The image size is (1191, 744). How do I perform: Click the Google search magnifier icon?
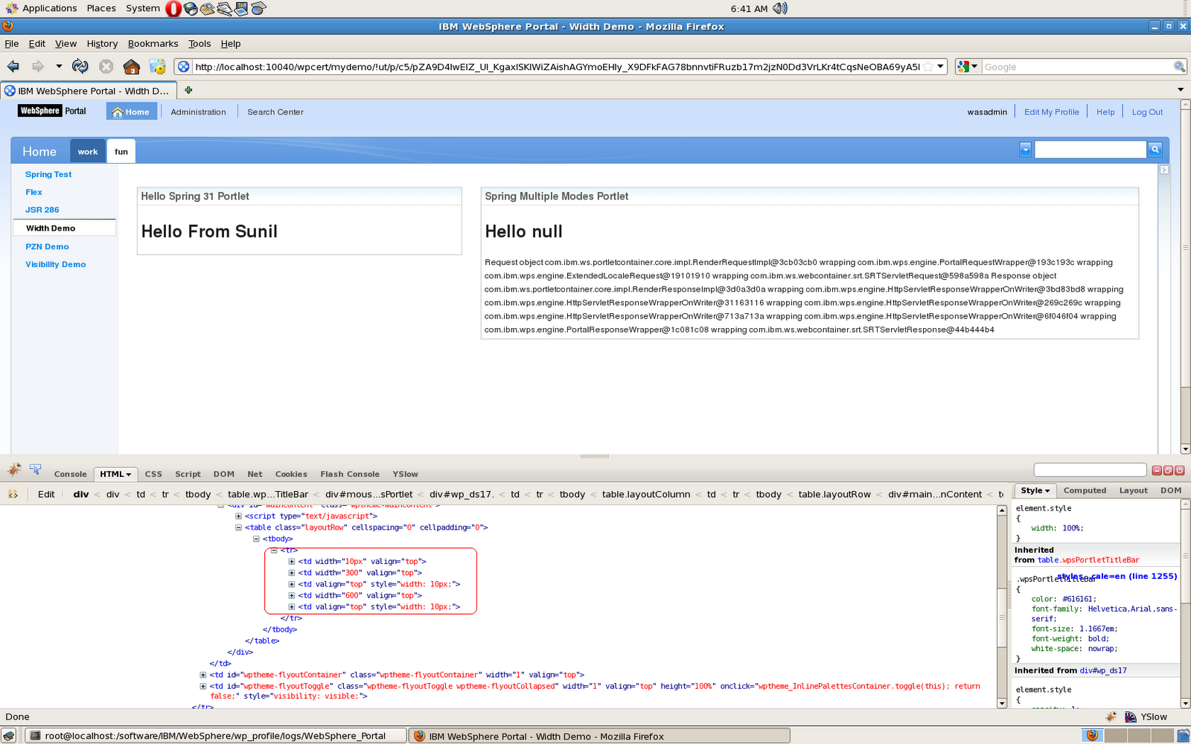1179,66
